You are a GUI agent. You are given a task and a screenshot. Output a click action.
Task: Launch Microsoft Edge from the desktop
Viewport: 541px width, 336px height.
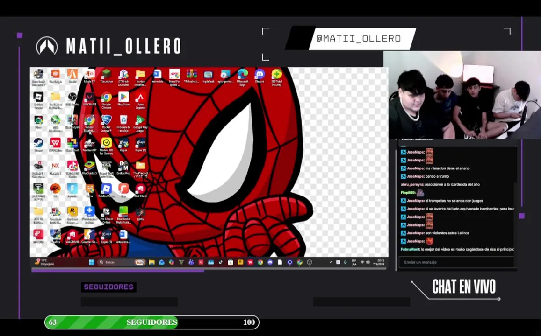[x=243, y=77]
